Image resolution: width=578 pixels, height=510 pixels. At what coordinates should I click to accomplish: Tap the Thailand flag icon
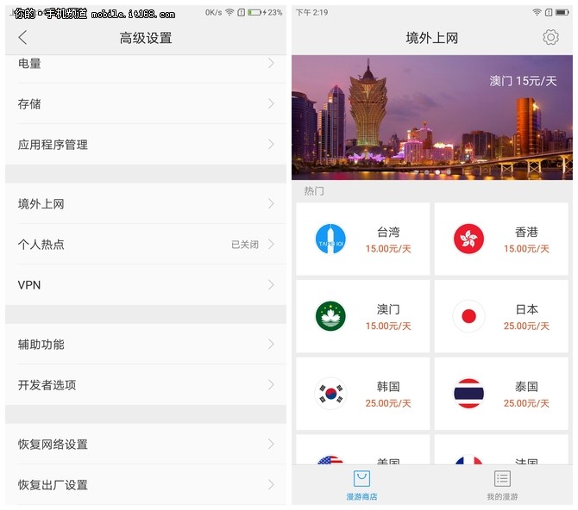click(x=468, y=394)
